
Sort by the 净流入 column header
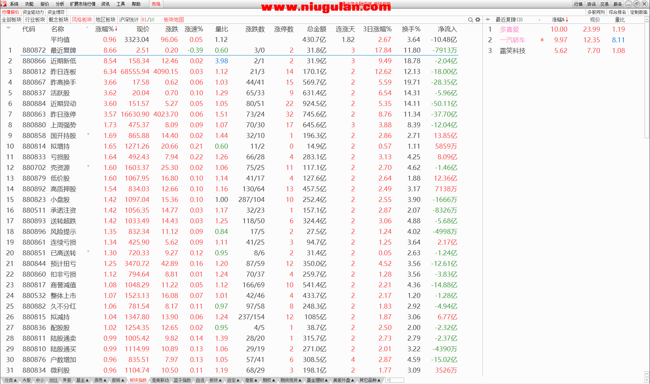[447, 29]
